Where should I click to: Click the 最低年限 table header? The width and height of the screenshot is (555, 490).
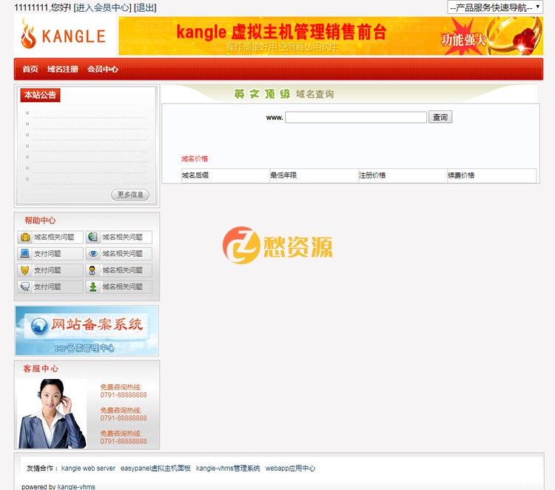click(283, 175)
